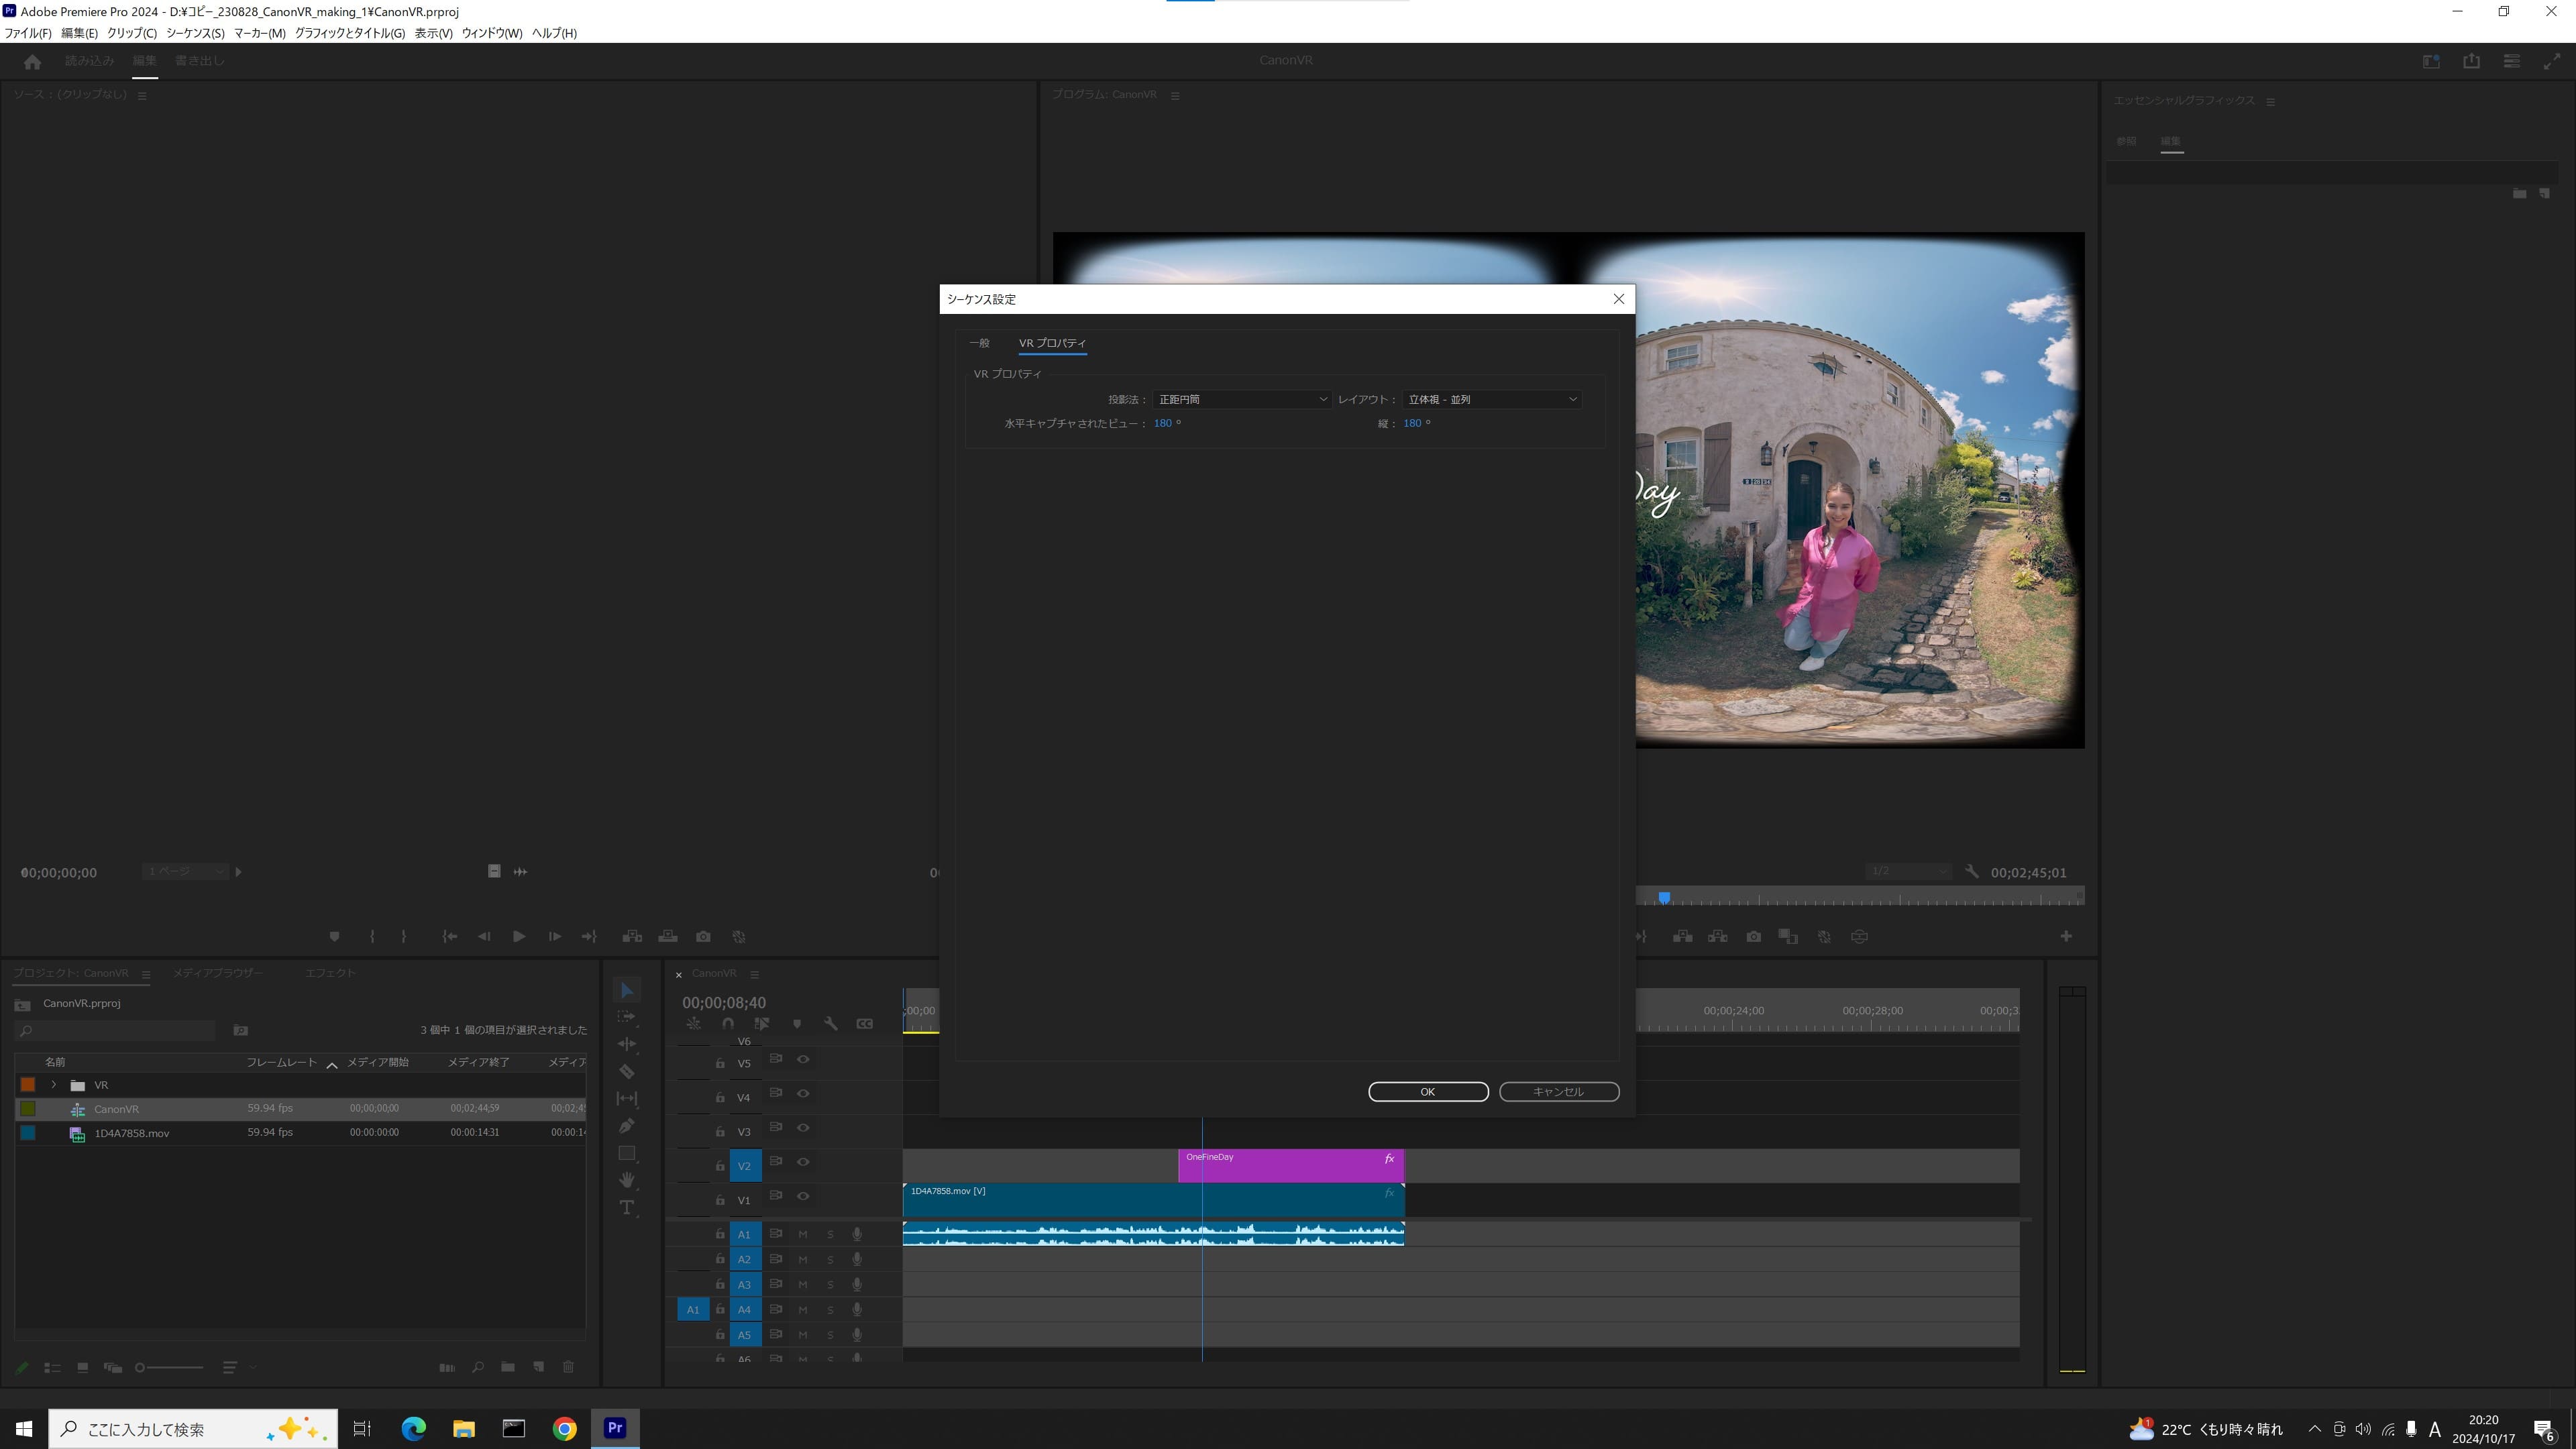
Task: Click the OK button in Sequence Settings
Action: click(1427, 1092)
